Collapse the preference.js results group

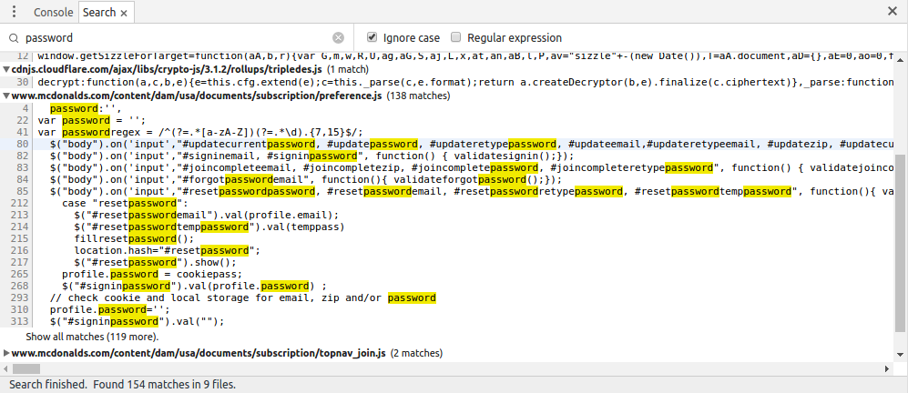tap(6, 96)
